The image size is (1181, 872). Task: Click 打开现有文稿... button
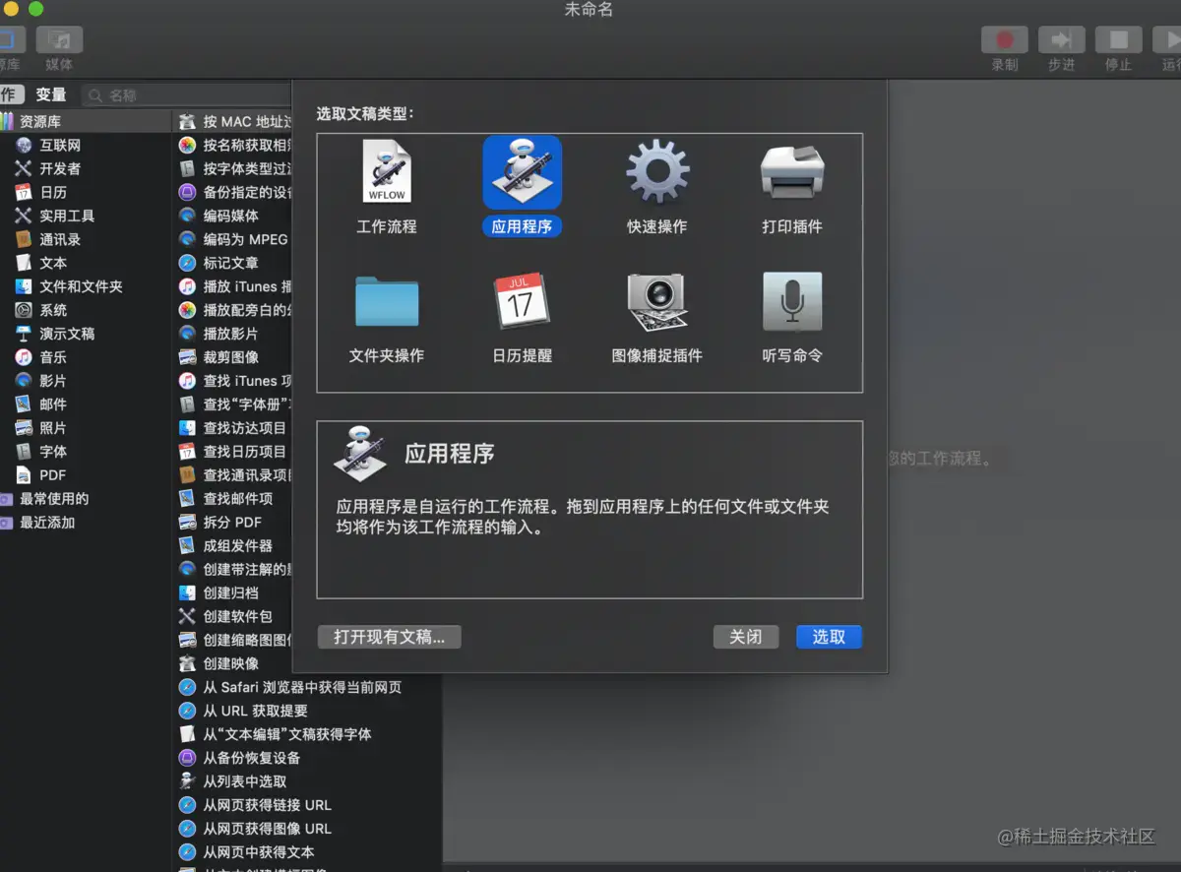pyautogui.click(x=390, y=637)
